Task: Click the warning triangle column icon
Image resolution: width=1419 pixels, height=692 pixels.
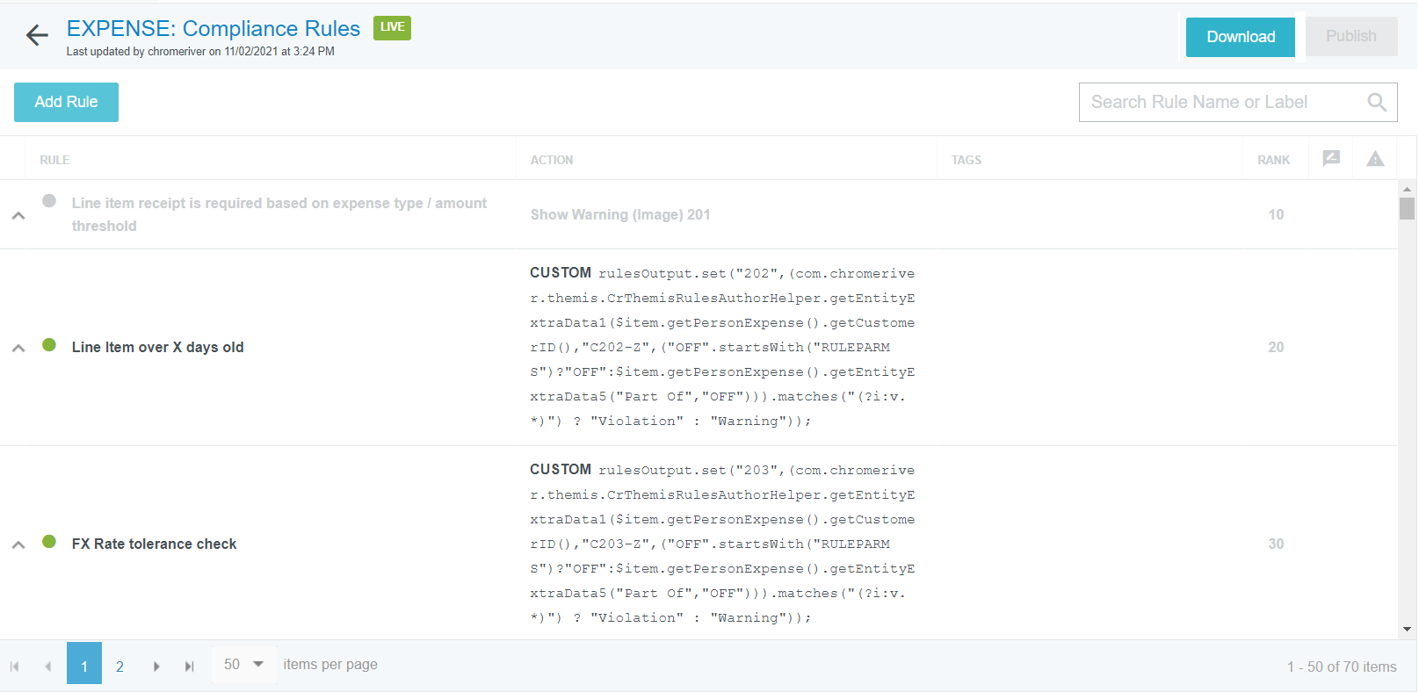Action: 1375,159
